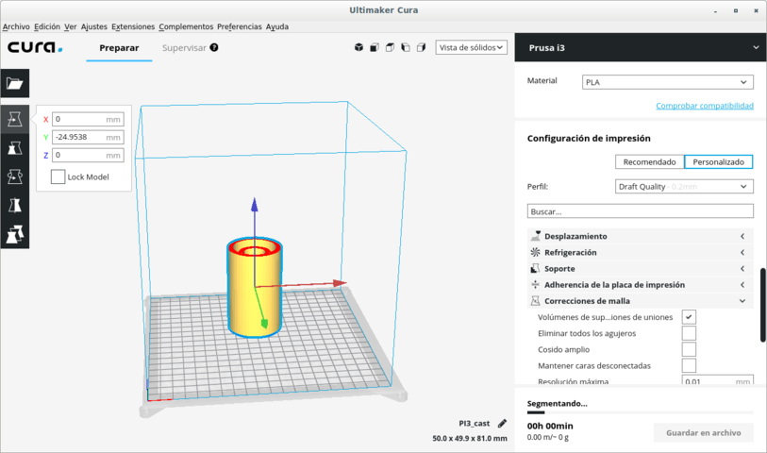
Task: Open the Vista de sólidos view dropdown
Action: (471, 47)
